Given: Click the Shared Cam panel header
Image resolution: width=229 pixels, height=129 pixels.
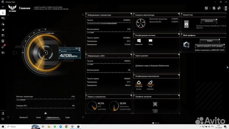Looking at the screenshot, I should click(204, 15).
